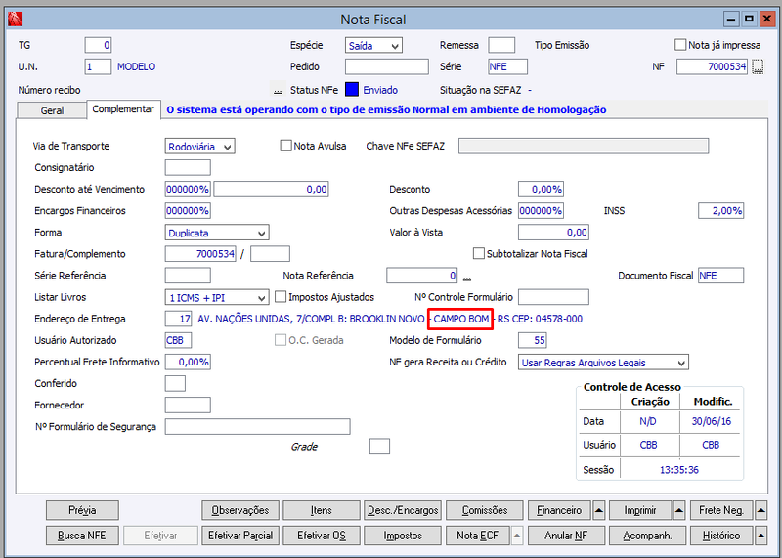This screenshot has width=782, height=558.
Task: Enable the Nota já impressa checkbox
Action: pyautogui.click(x=680, y=45)
